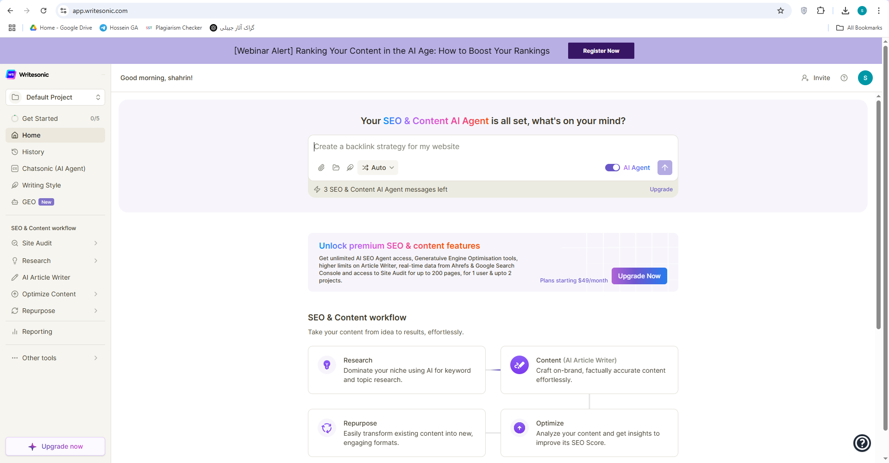Click the Writesonic logo

click(27, 75)
